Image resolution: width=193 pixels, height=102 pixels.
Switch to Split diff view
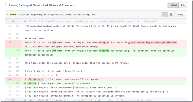click(183, 5)
